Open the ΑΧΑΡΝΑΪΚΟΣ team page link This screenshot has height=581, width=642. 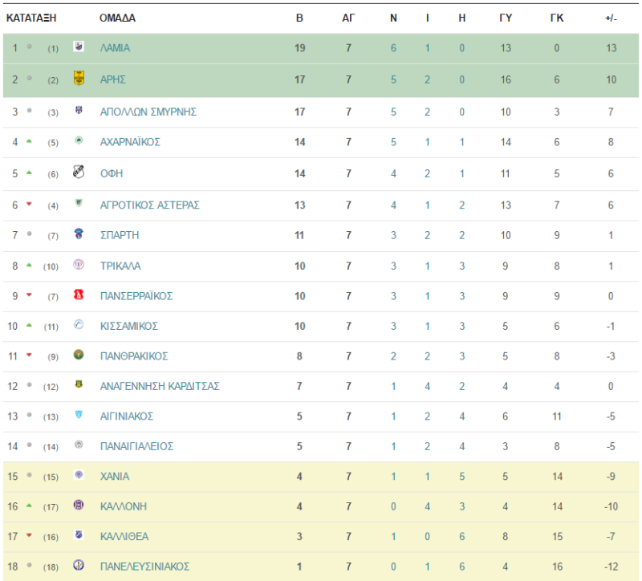coord(130,142)
